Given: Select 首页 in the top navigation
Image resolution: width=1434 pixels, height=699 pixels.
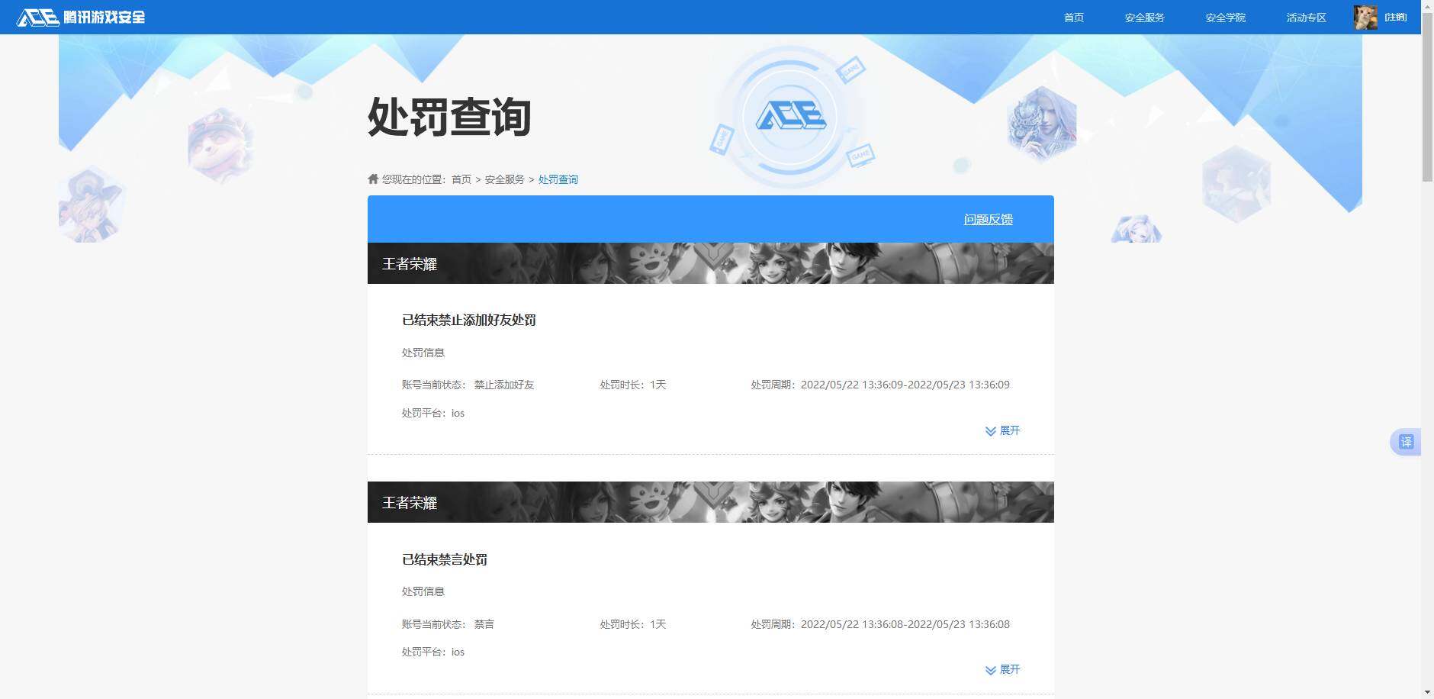Looking at the screenshot, I should coord(1073,17).
